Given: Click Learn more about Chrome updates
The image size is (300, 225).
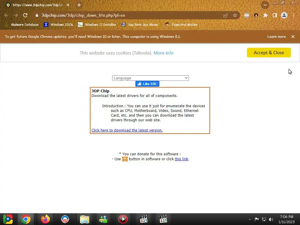Looking at the screenshot, I should tap(277, 37).
